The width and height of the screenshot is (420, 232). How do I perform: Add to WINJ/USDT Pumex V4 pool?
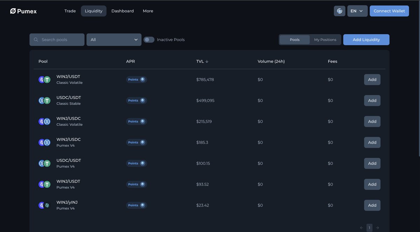[372, 184]
